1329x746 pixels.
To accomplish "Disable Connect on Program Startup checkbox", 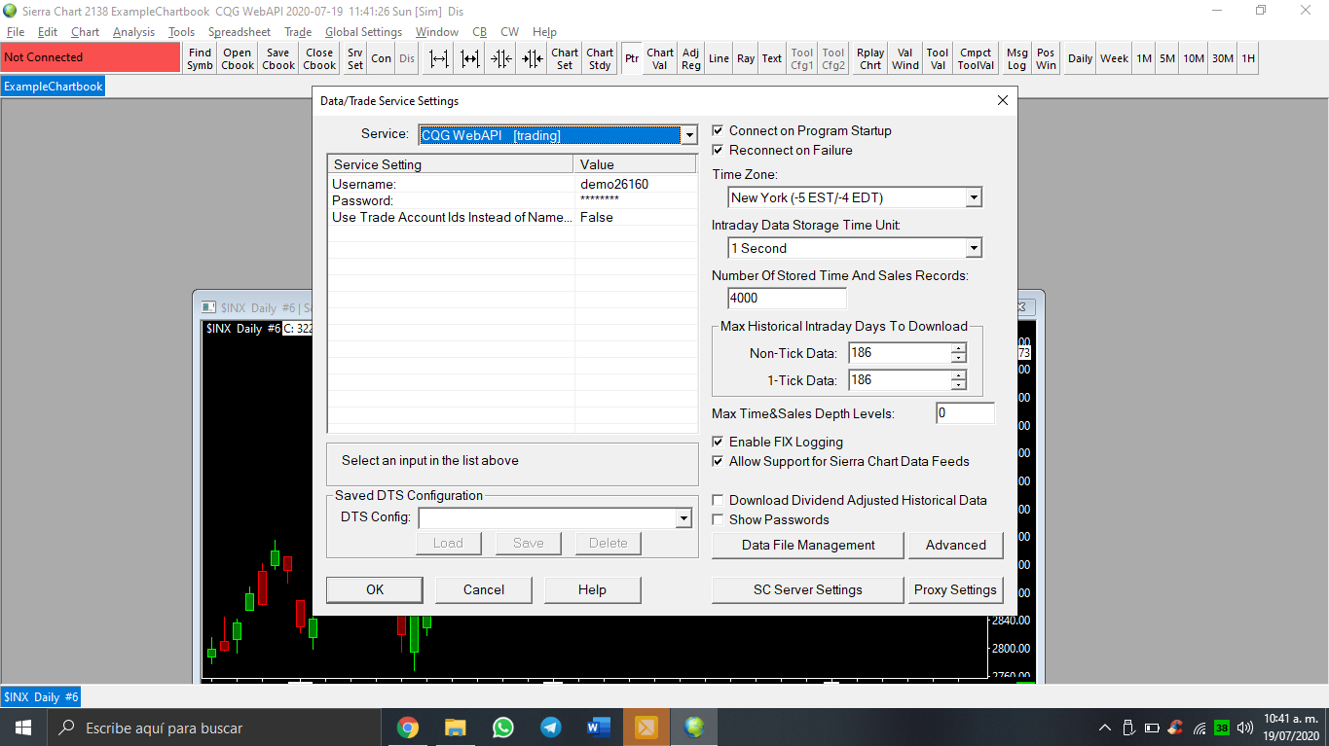I will click(x=719, y=131).
